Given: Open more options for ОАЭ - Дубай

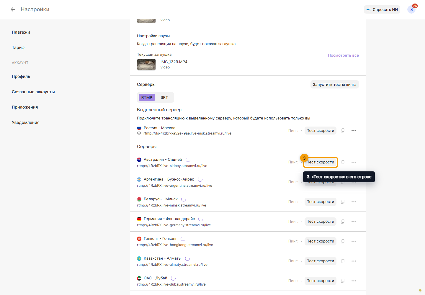Looking at the screenshot, I should coord(354,281).
